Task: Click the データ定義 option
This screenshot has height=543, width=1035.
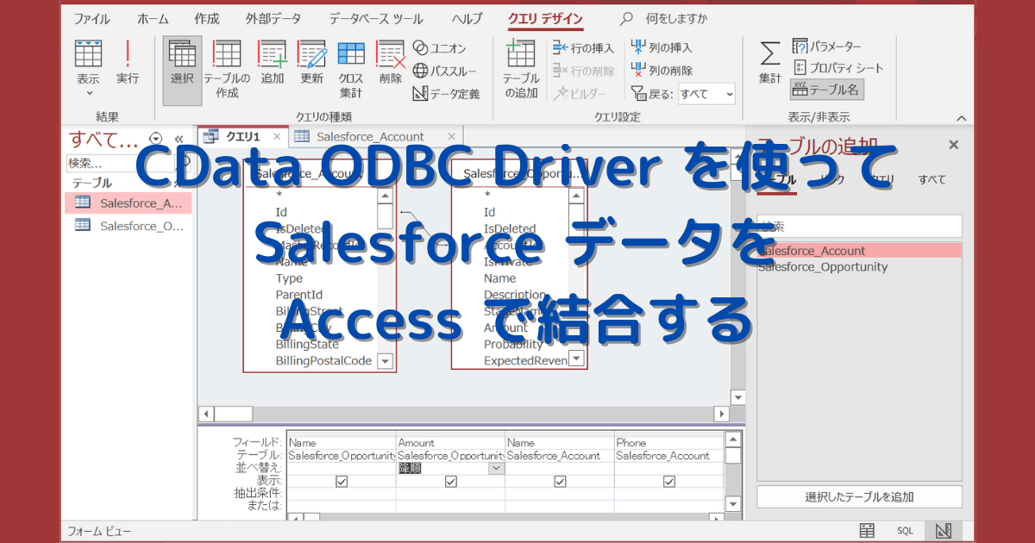Action: [447, 94]
